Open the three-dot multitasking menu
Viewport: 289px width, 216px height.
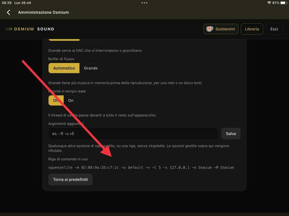pos(144,3)
